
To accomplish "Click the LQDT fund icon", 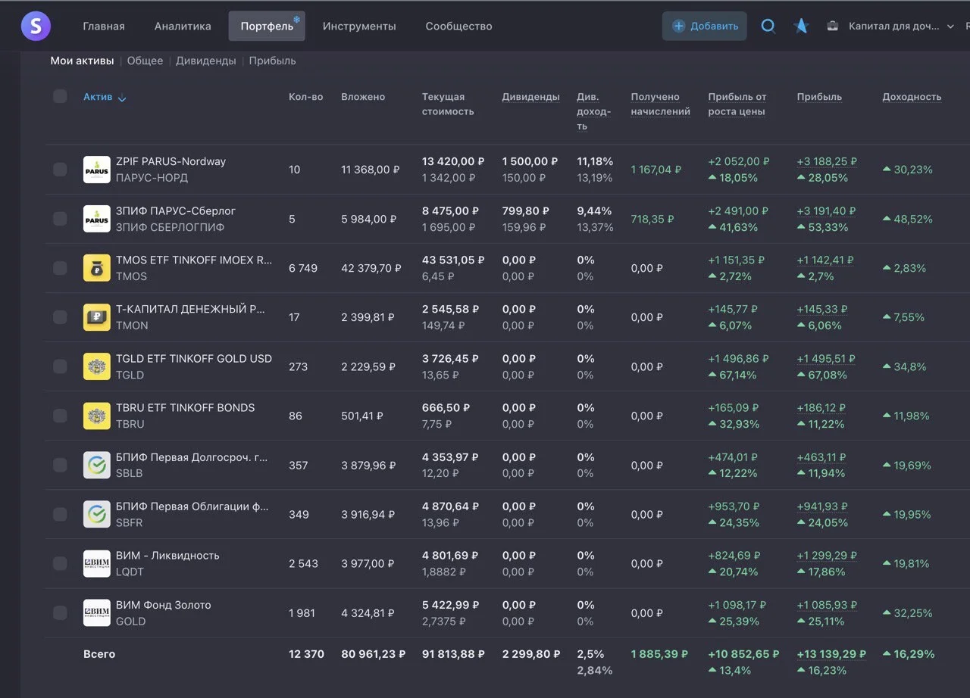I will point(97,563).
